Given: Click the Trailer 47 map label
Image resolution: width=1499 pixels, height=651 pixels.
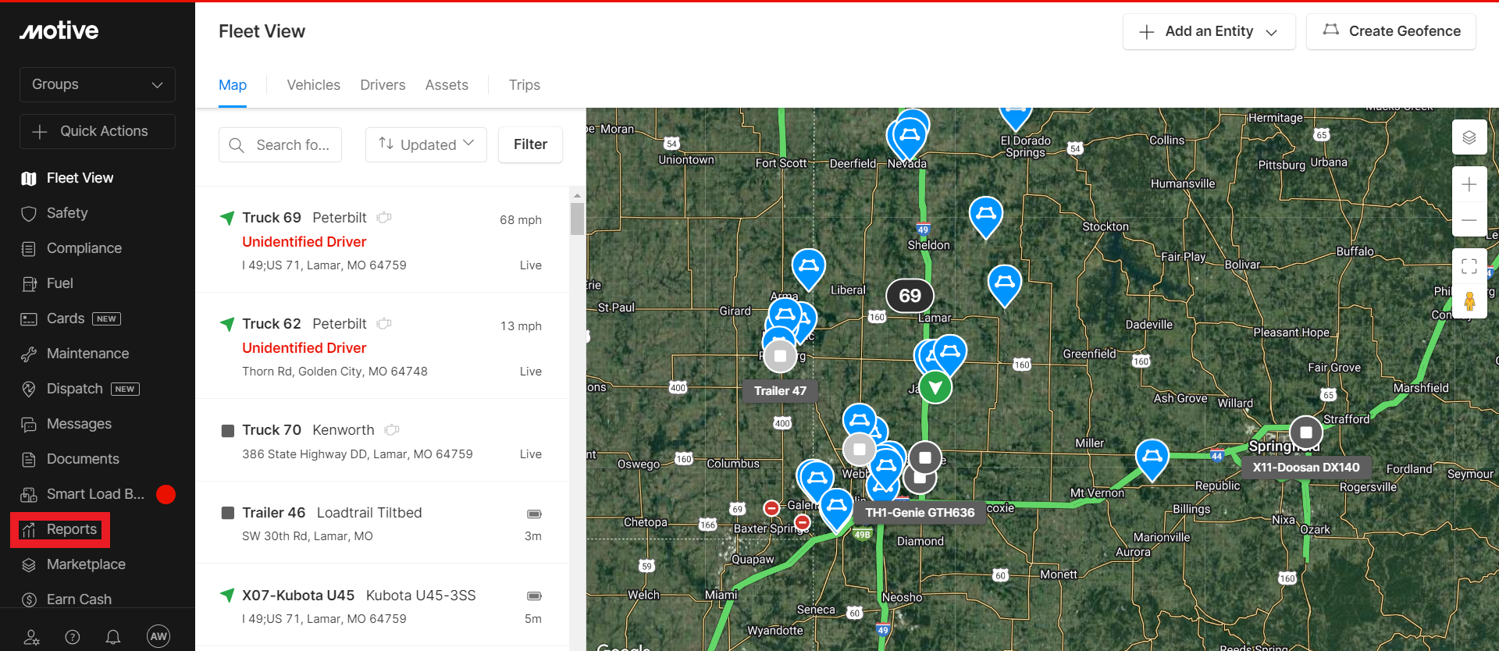Looking at the screenshot, I should coord(780,391).
